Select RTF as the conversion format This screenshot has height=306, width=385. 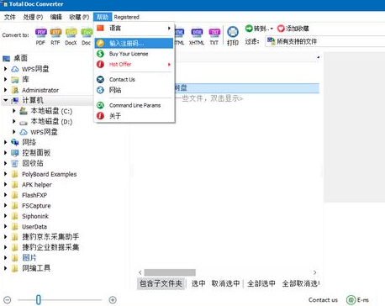55,36
